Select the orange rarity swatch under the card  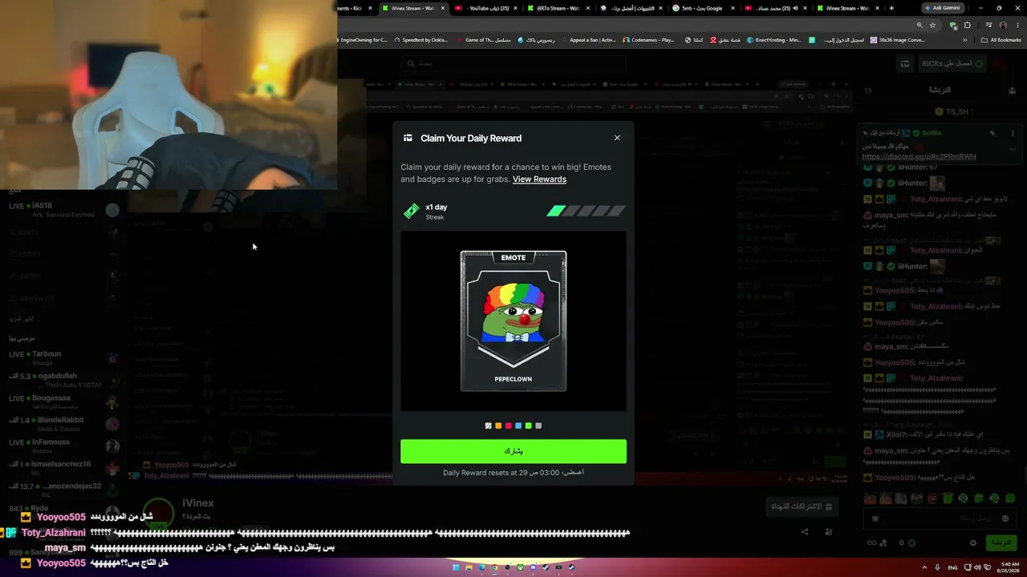[x=498, y=426]
